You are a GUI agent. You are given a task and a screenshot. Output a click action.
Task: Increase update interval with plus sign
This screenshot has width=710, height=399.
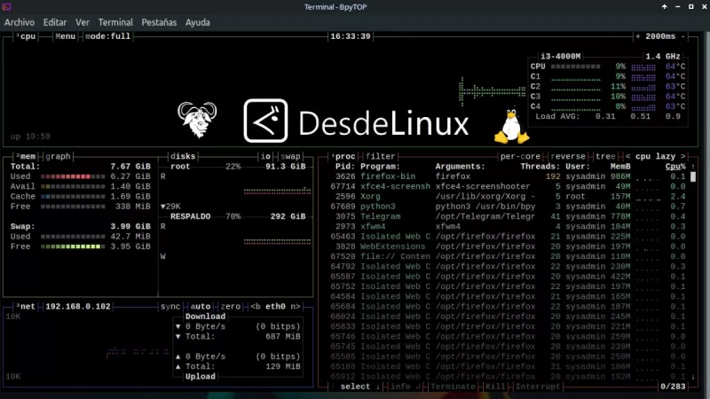[x=638, y=36]
